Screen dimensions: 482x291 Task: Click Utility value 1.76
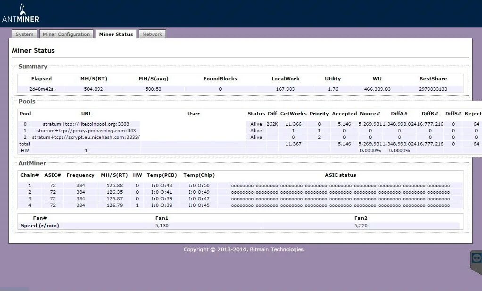tap(333, 89)
